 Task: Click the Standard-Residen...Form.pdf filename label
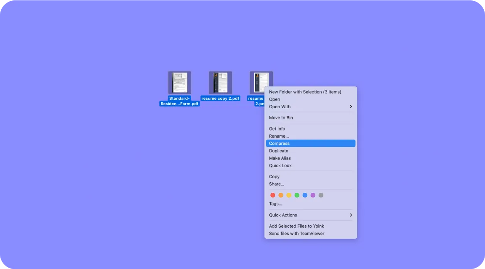pos(179,101)
